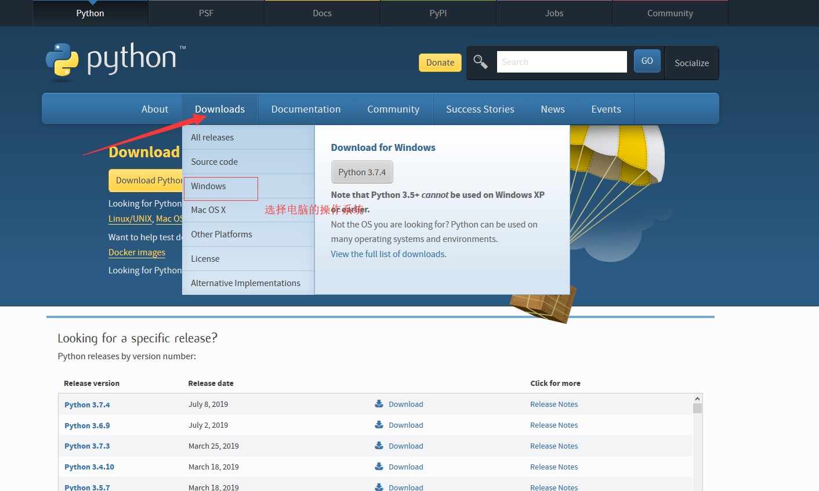Image resolution: width=819 pixels, height=491 pixels.
Task: Open Release Notes for Python 3.7.4
Action: (x=554, y=405)
